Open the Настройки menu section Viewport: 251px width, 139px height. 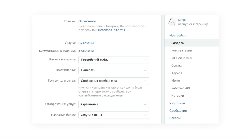tap(177, 36)
